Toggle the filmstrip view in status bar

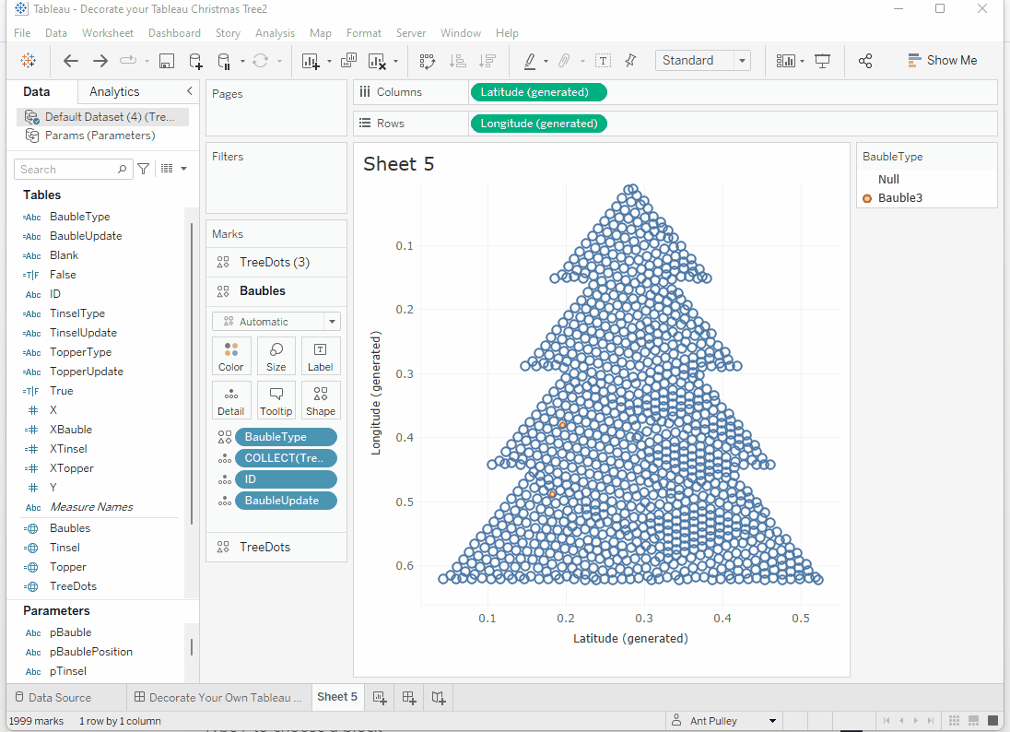972,721
